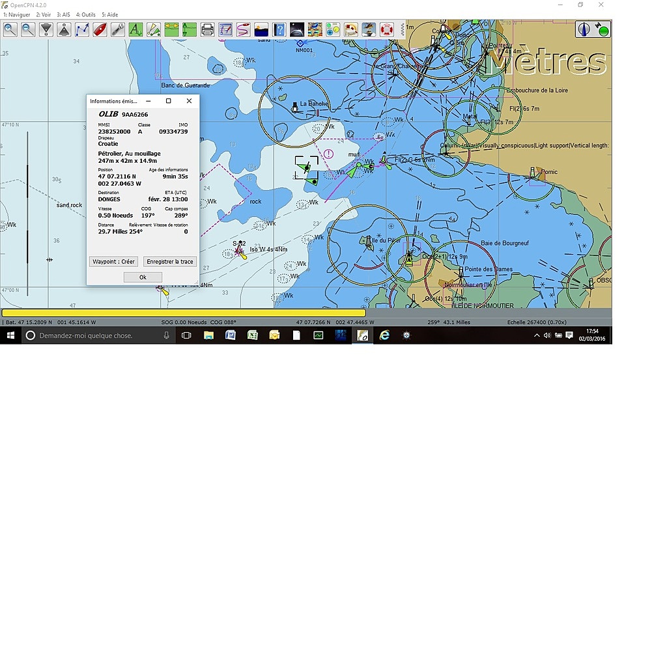Click the compass north-up indicator

[584, 29]
